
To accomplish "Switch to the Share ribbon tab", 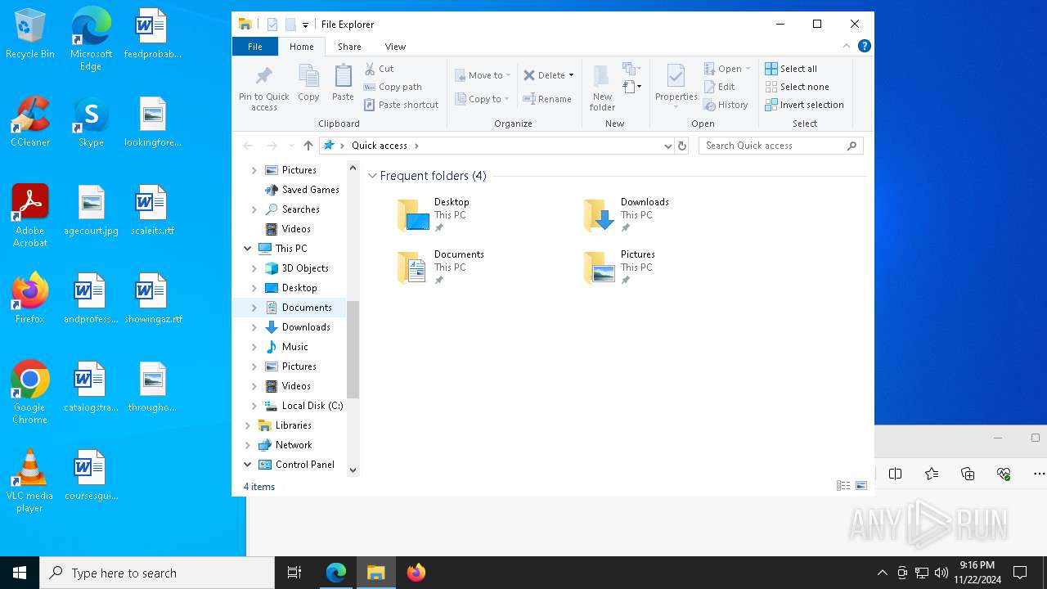I will [349, 47].
